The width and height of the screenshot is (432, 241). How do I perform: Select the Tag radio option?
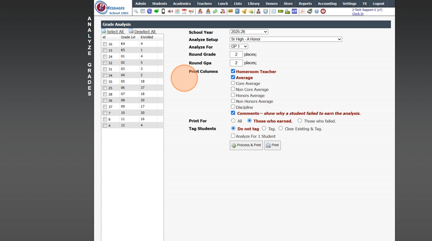(264, 129)
